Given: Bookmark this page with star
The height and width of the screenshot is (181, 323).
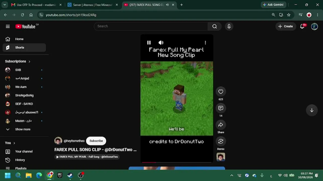Looking at the screenshot, I should coord(289,15).
